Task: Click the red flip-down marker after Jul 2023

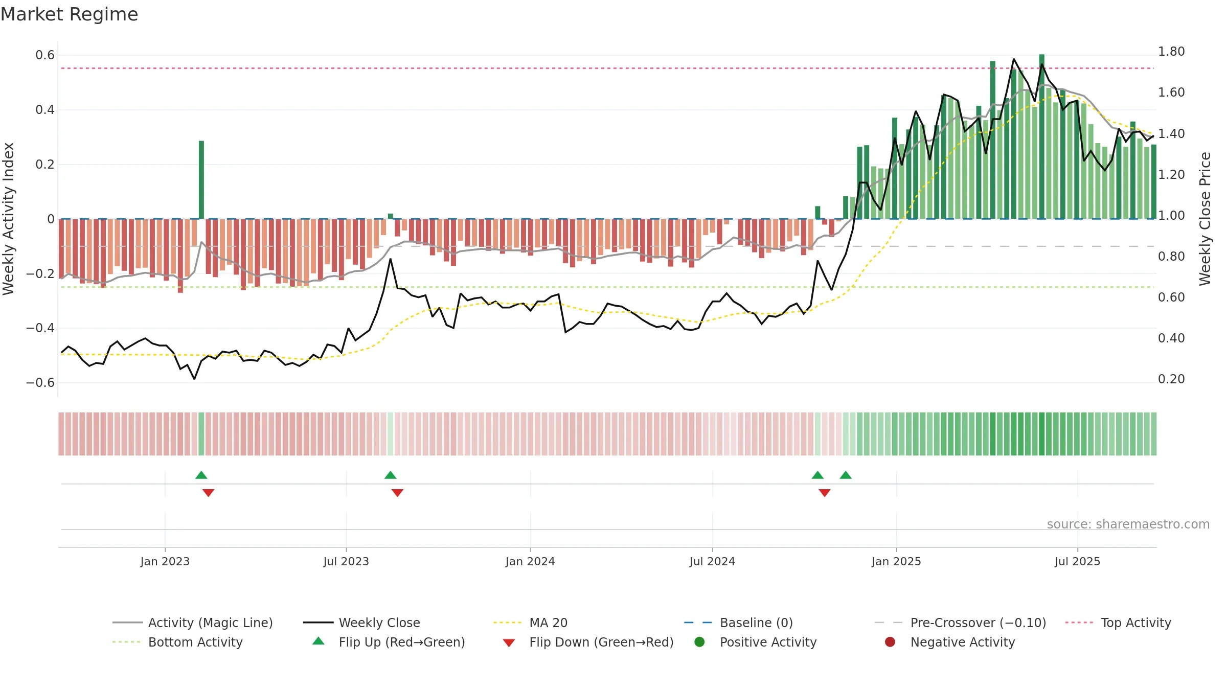Action: click(x=397, y=493)
